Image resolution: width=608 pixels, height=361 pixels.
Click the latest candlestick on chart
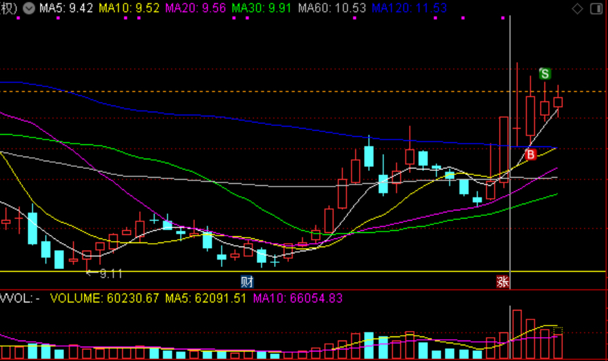[x=558, y=102]
